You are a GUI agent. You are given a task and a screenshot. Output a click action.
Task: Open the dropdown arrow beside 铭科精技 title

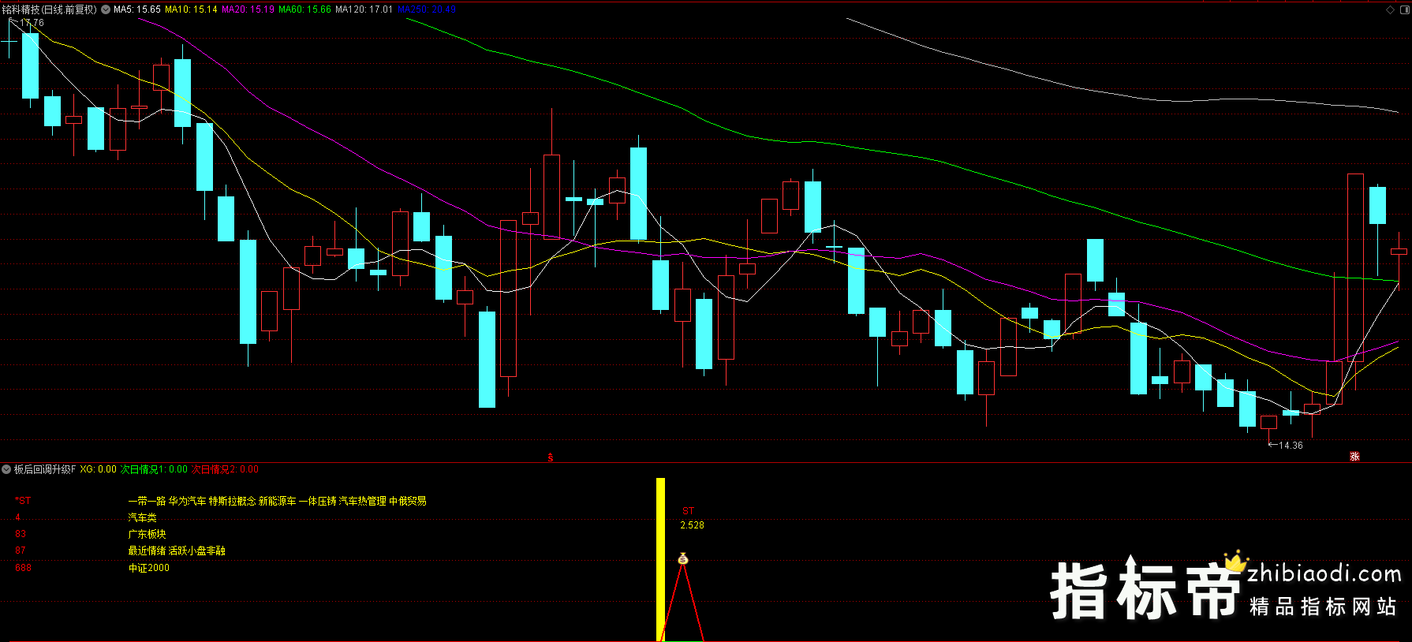coord(106,9)
